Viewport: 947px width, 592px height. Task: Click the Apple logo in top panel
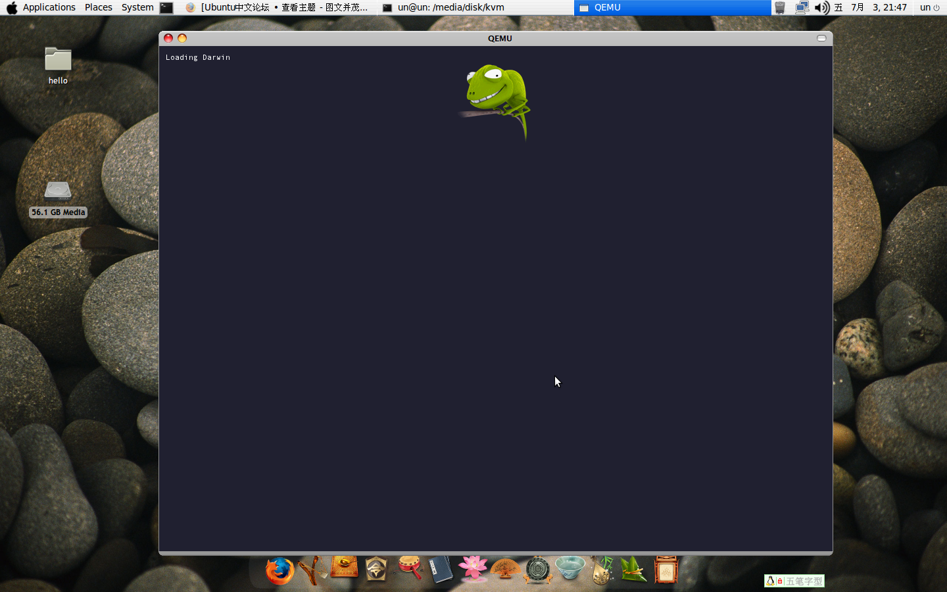pos(11,8)
